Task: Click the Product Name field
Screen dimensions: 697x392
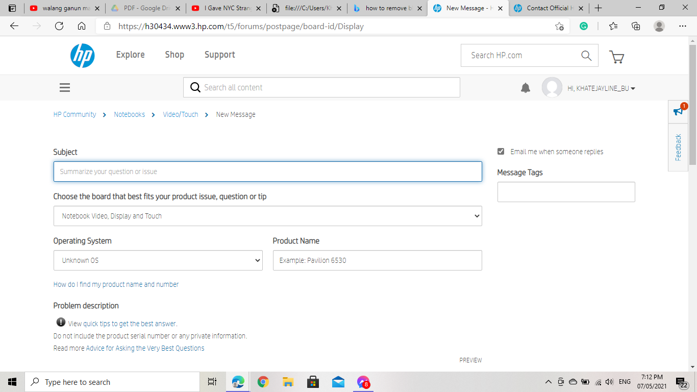Action: (x=378, y=260)
